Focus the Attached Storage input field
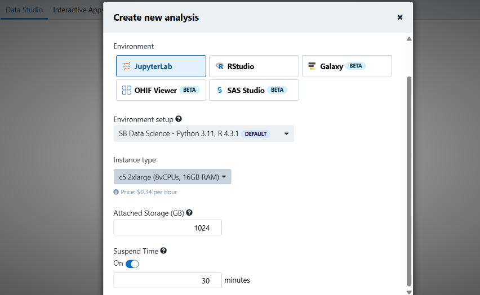The image size is (480, 295). [x=167, y=227]
